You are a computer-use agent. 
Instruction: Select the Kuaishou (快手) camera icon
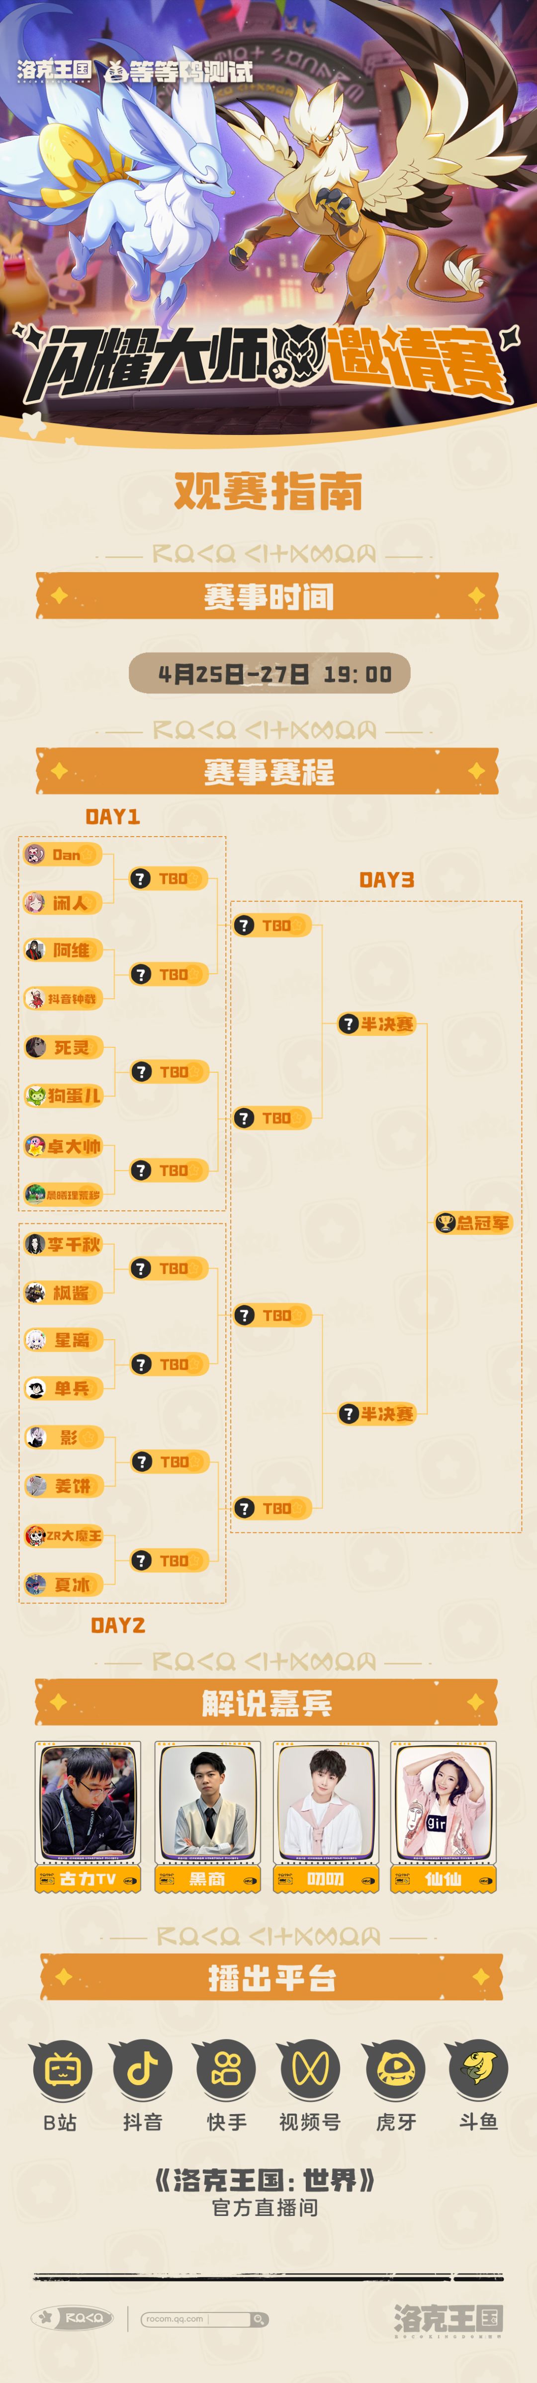pos(226,2069)
